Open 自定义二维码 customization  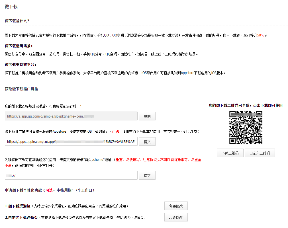(260, 153)
